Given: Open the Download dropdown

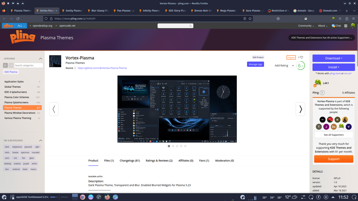Looking at the screenshot, I should click(333, 58).
